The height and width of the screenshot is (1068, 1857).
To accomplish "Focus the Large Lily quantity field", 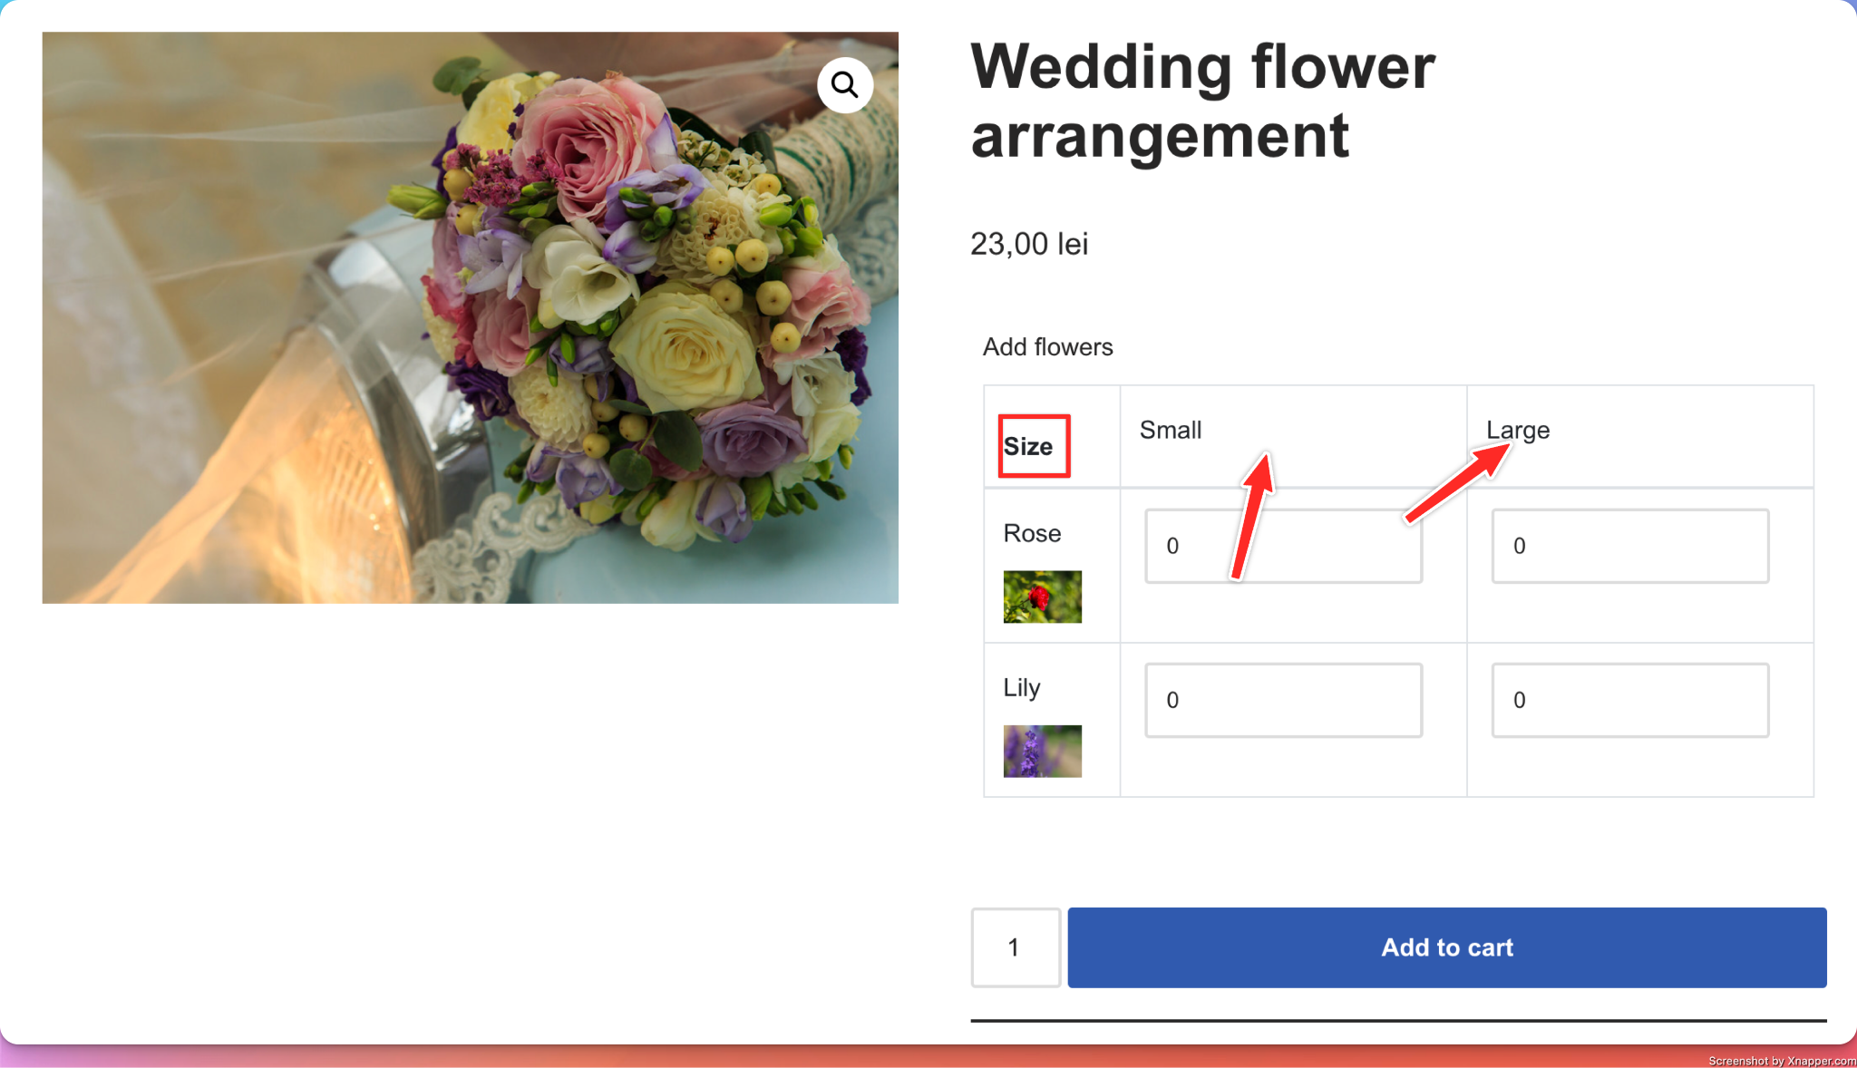I will 1629,700.
